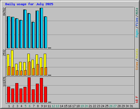Select the yellow Visits bar for day 2

pyautogui.click(x=12, y=63)
